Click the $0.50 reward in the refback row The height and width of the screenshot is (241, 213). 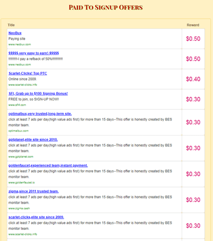click(193, 59)
